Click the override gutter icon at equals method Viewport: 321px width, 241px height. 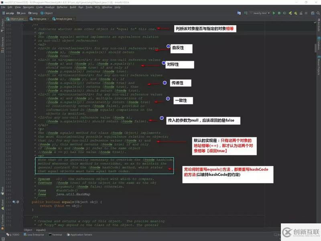click(14, 202)
